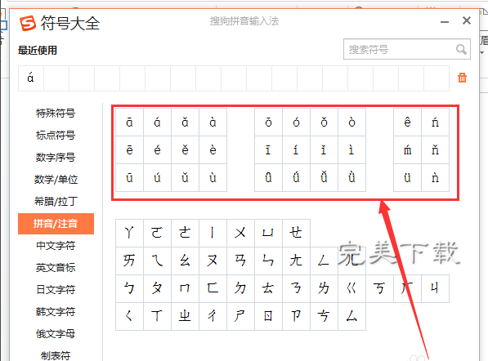The image size is (488, 361).
Task: Insert pinyin symbol ǚ
Action: [324, 177]
